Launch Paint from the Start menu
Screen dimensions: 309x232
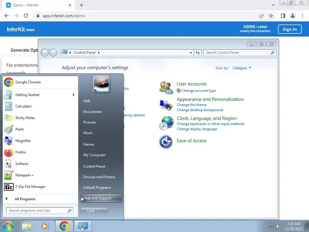click(x=40, y=129)
